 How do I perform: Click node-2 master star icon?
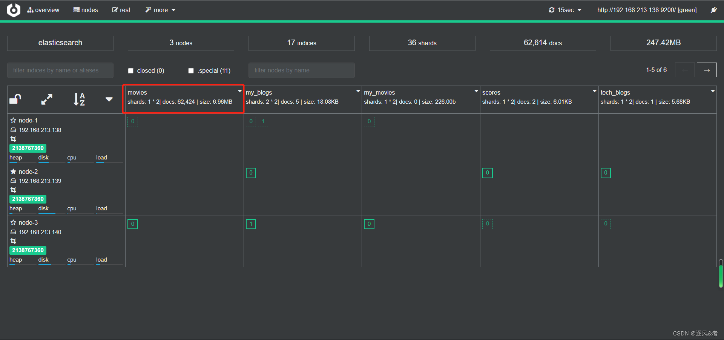coord(13,172)
